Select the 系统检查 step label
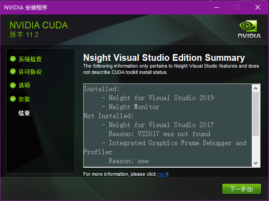This screenshot has width=269, height=201. tap(30, 59)
